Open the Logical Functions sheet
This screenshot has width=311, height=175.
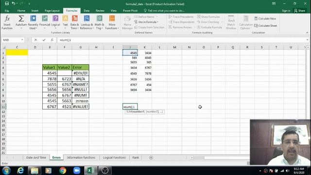(114, 157)
